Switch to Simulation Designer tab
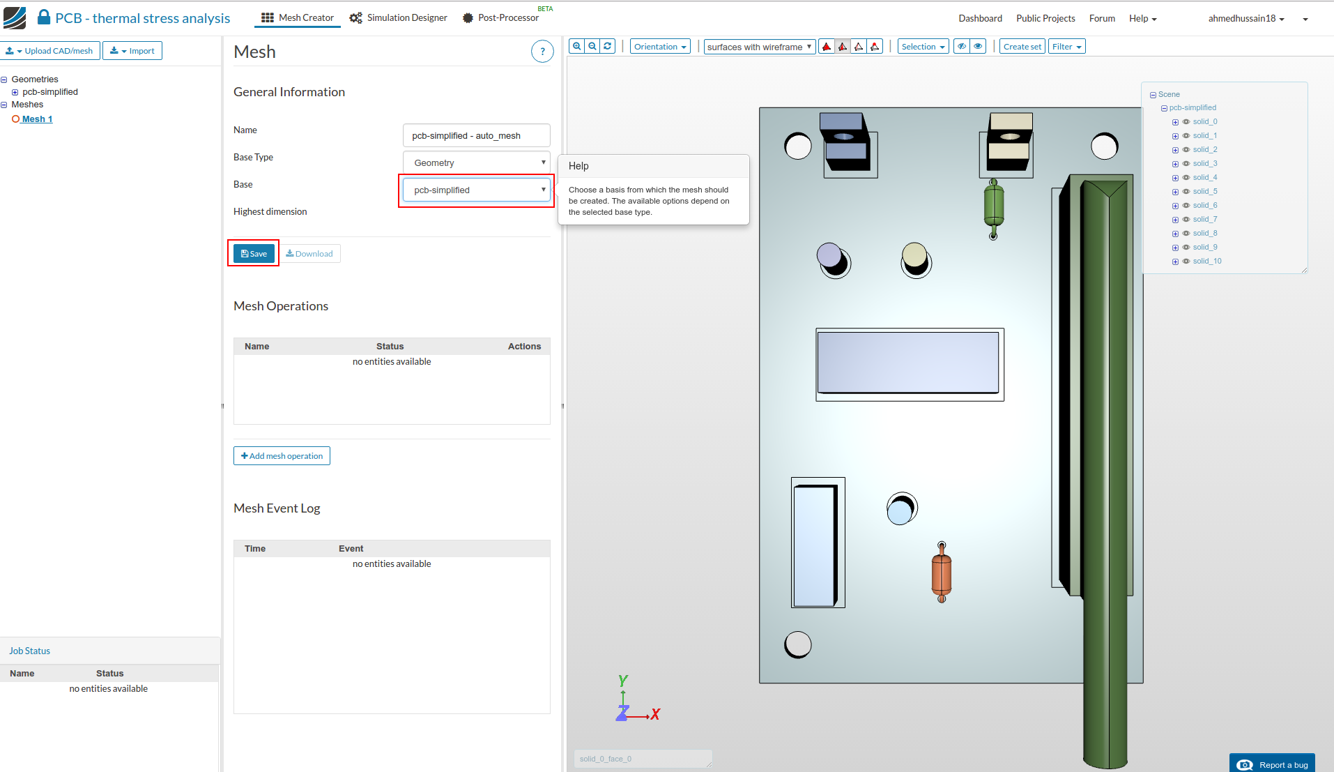1334x772 pixels. [399, 18]
